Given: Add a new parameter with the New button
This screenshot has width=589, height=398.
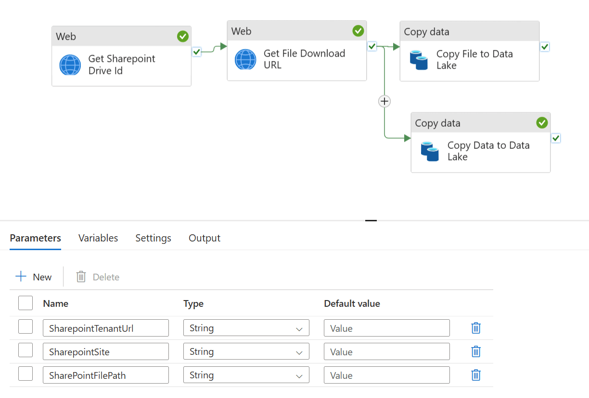Looking at the screenshot, I should tap(34, 277).
